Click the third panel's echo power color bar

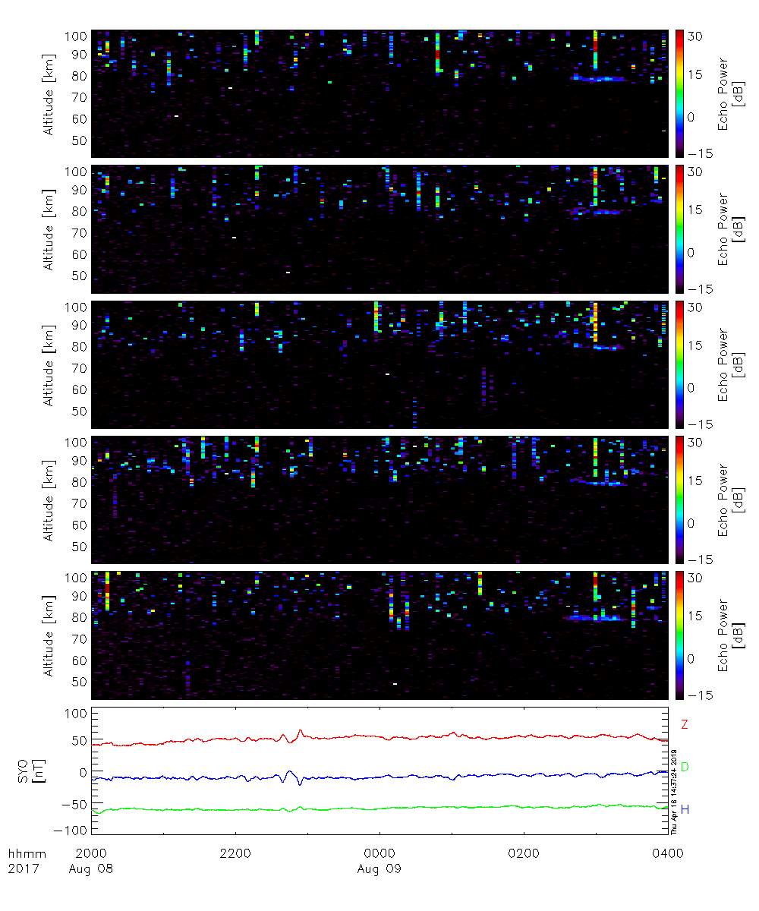pyautogui.click(x=681, y=364)
